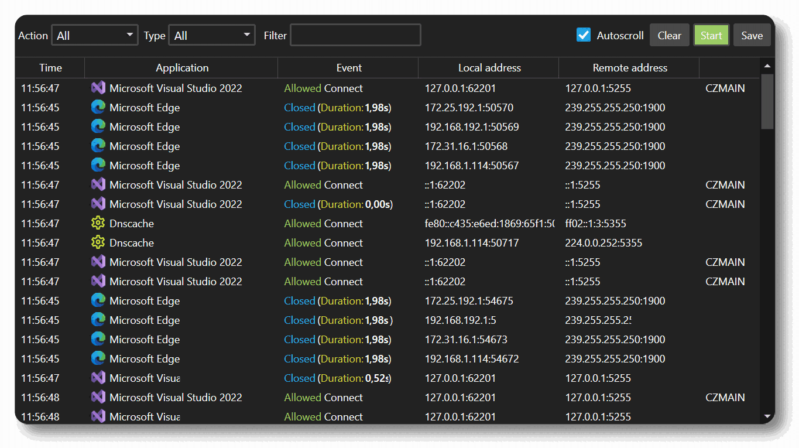Click the Visual Studio icon on the ::1:62202 Connect row
Image resolution: width=799 pixels, height=448 pixels.
98,184
